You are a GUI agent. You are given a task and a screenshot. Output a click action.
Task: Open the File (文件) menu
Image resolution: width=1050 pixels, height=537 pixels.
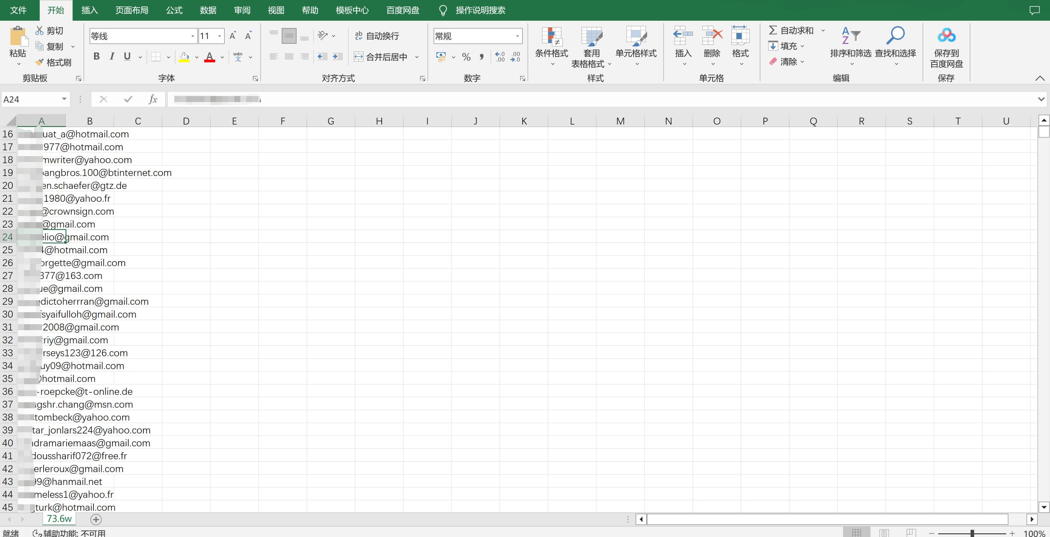tap(18, 10)
